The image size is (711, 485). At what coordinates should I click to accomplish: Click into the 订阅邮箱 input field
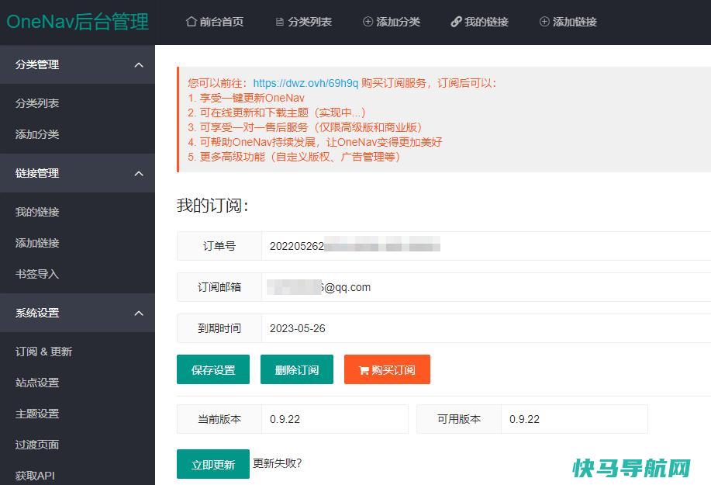coord(486,287)
